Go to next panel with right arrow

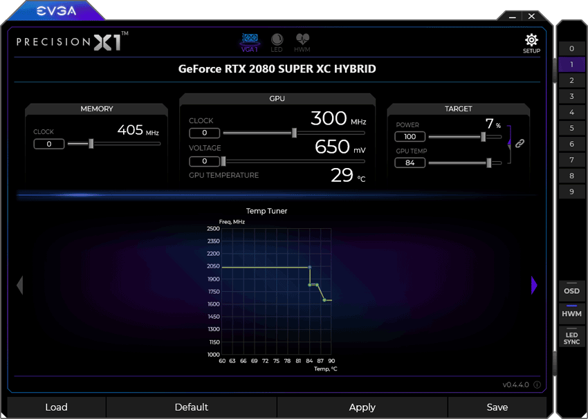pyautogui.click(x=534, y=285)
